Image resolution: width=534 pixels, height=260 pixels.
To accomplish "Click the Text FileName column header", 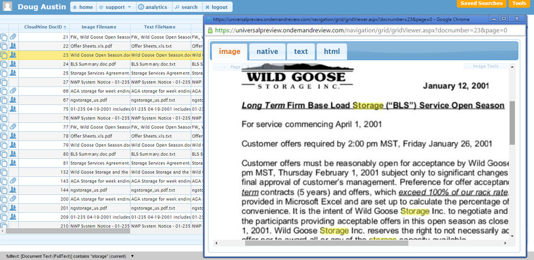I will pos(160,27).
